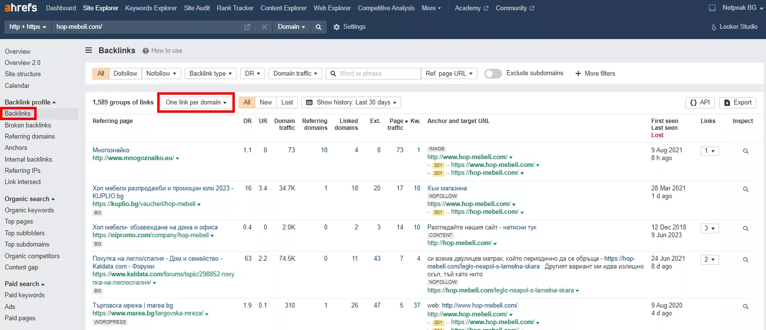
Task: Open Ref. page URL dropdown
Action: [449, 73]
